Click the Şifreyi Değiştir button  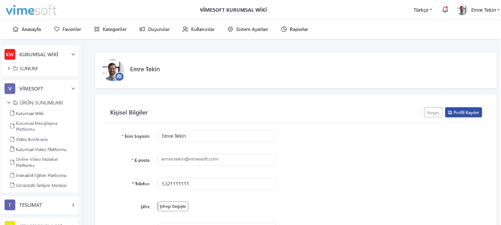click(173, 206)
